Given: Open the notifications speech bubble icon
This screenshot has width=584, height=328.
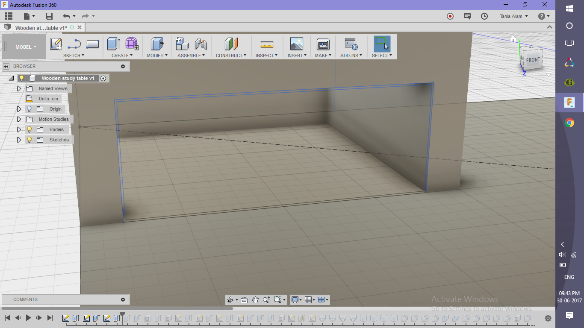Looking at the screenshot, I should click(467, 16).
